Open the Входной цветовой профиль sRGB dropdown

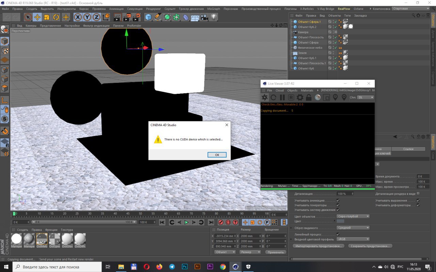click(353, 239)
